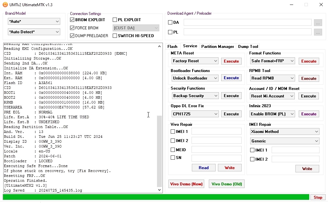Click the log vertical scrollbar thumb

(x=159, y=151)
